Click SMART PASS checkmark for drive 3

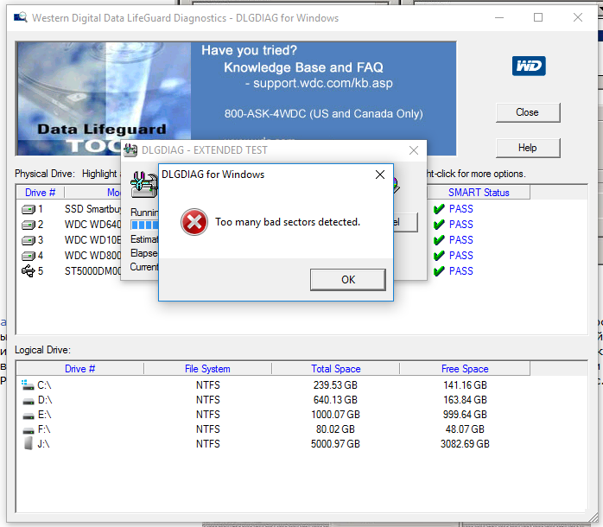[x=439, y=240]
